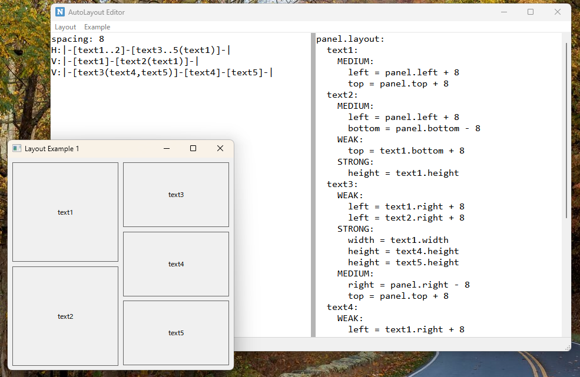This screenshot has width=580, height=377.
Task: Click the Layout Example 1 window icon
Action: click(x=17, y=149)
